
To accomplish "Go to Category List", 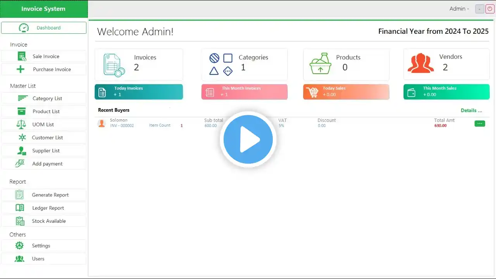I will pyautogui.click(x=44, y=98).
